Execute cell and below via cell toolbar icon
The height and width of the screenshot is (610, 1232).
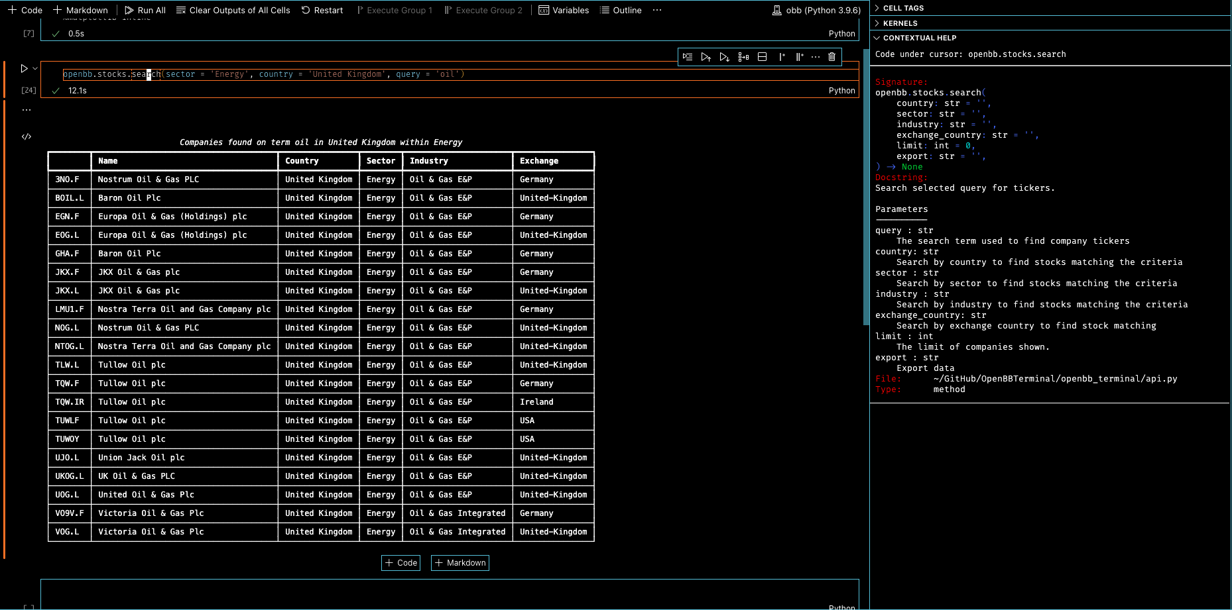click(725, 57)
